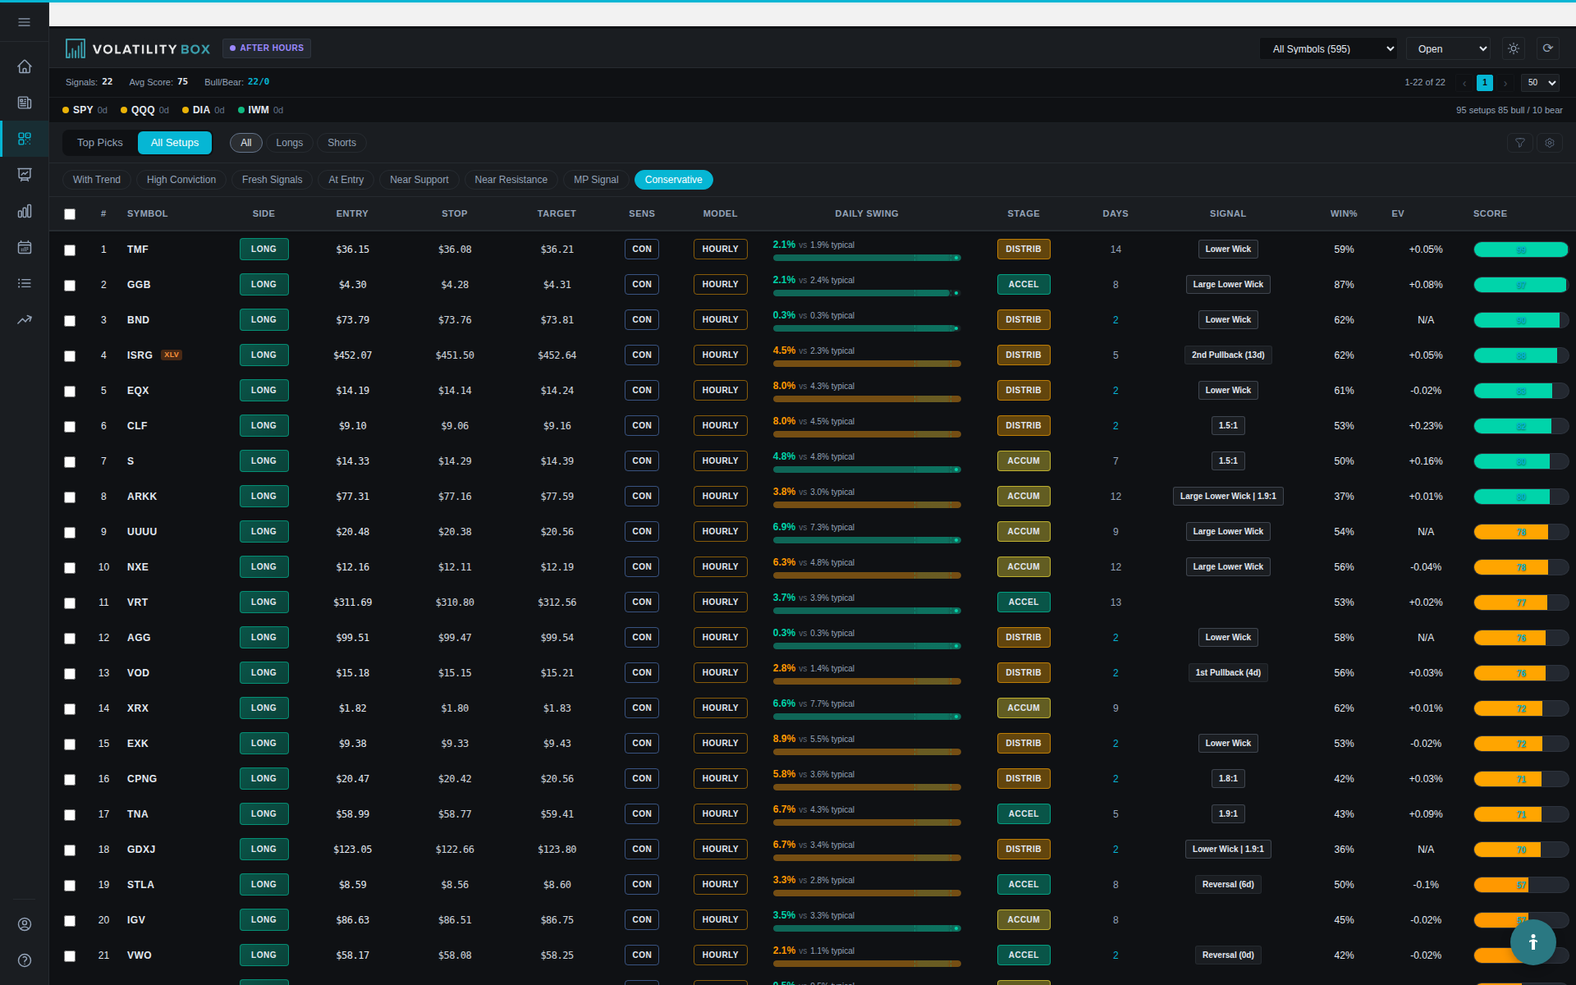Open the chart presentation sidebar icon
The image size is (1576, 985).
point(25,175)
